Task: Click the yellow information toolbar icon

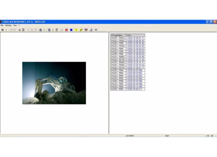Action: coord(76,30)
